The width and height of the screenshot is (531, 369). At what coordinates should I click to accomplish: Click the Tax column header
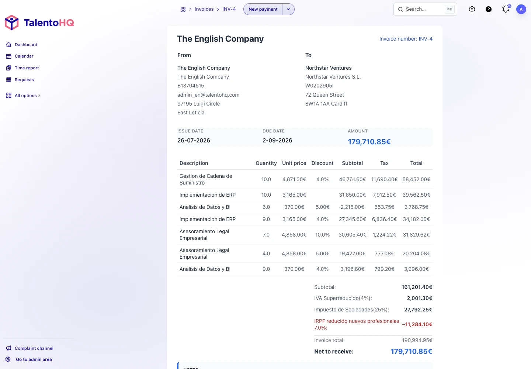coord(384,163)
